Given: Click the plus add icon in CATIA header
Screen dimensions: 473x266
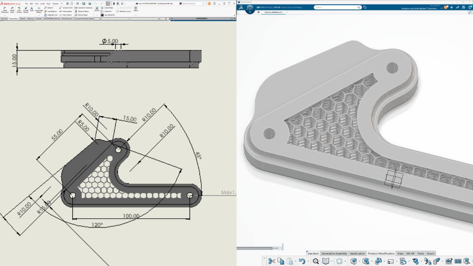Looking at the screenshot, I should [452, 7].
